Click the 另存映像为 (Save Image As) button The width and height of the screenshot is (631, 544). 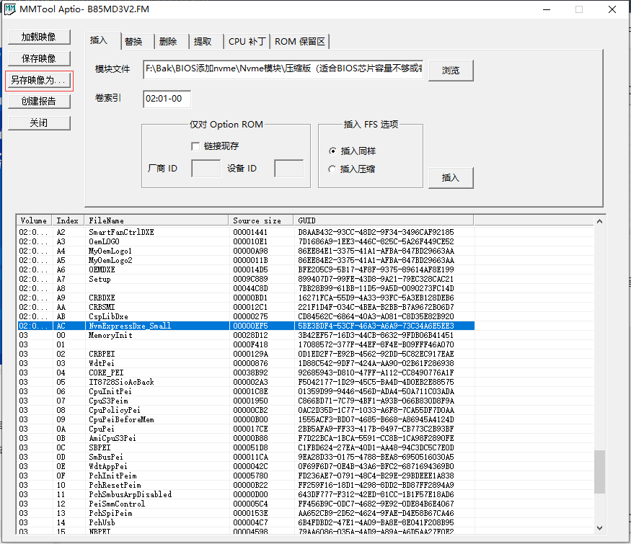tap(39, 80)
